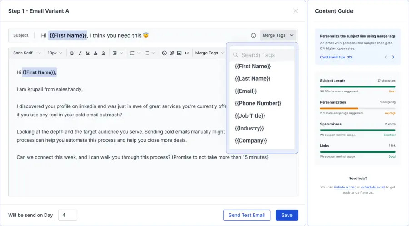Viewport: 409px width, 226px height.
Task: Insert an emoji in the email body
Action: click(x=164, y=53)
